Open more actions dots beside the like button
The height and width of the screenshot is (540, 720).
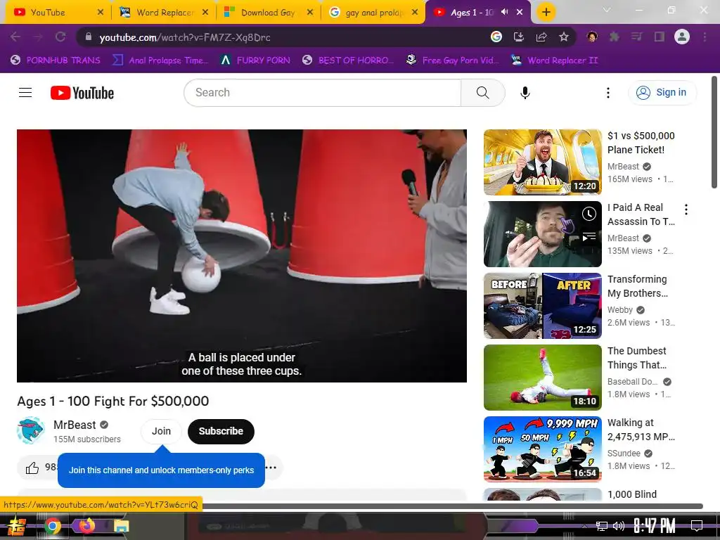coord(271,468)
